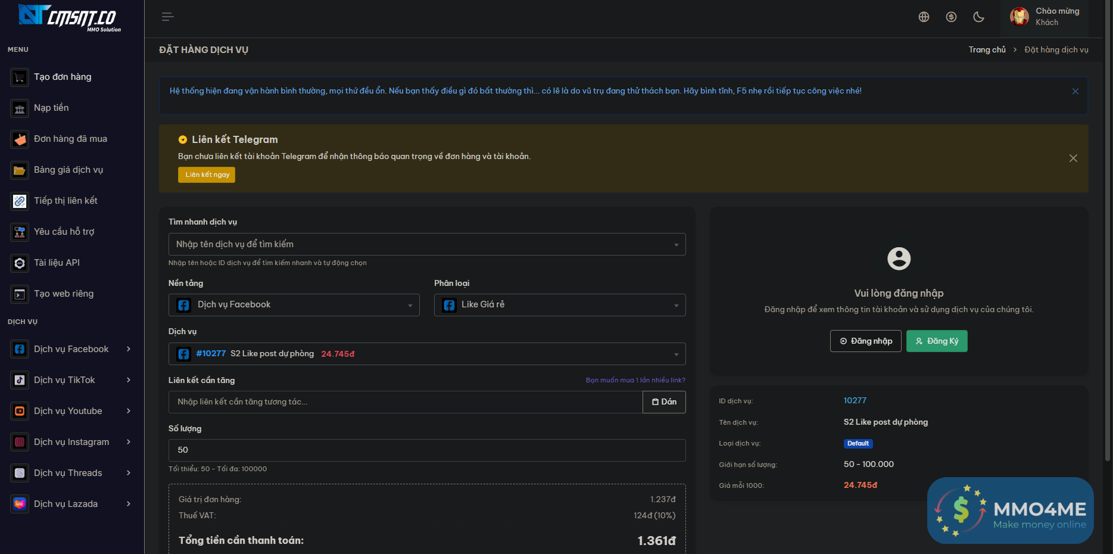Expand the Dịch vụ Facebook submenu
This screenshot has height=554, width=1113.
(x=129, y=349)
